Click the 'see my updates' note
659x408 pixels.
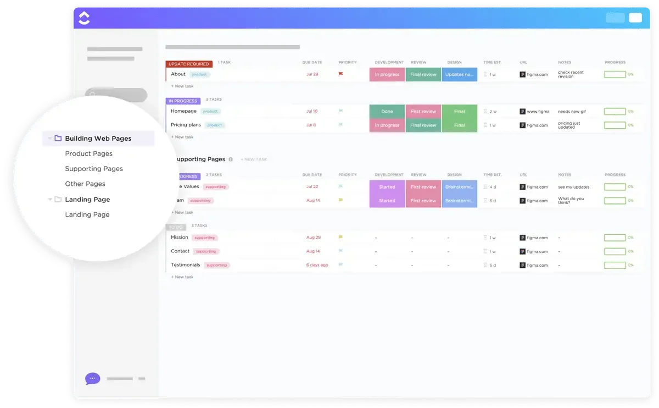573,186
